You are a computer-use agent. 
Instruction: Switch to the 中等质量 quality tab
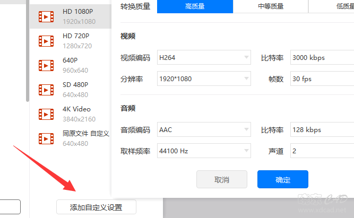pos(271,6)
